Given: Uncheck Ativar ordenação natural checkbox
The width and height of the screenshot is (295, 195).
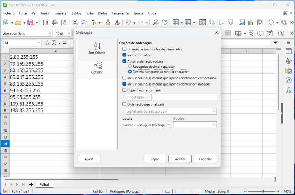Looking at the screenshot, I should click(125, 61).
